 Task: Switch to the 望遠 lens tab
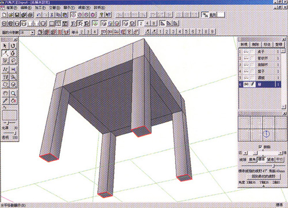pyautogui.click(x=271, y=159)
